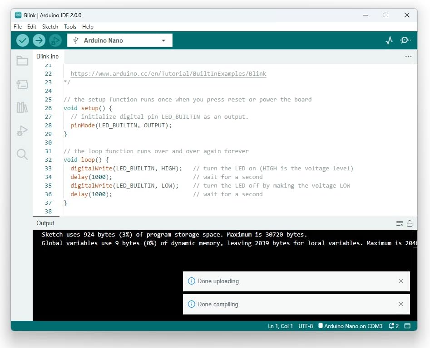
Task: Open the Search sidebar icon
Action: (x=22, y=155)
